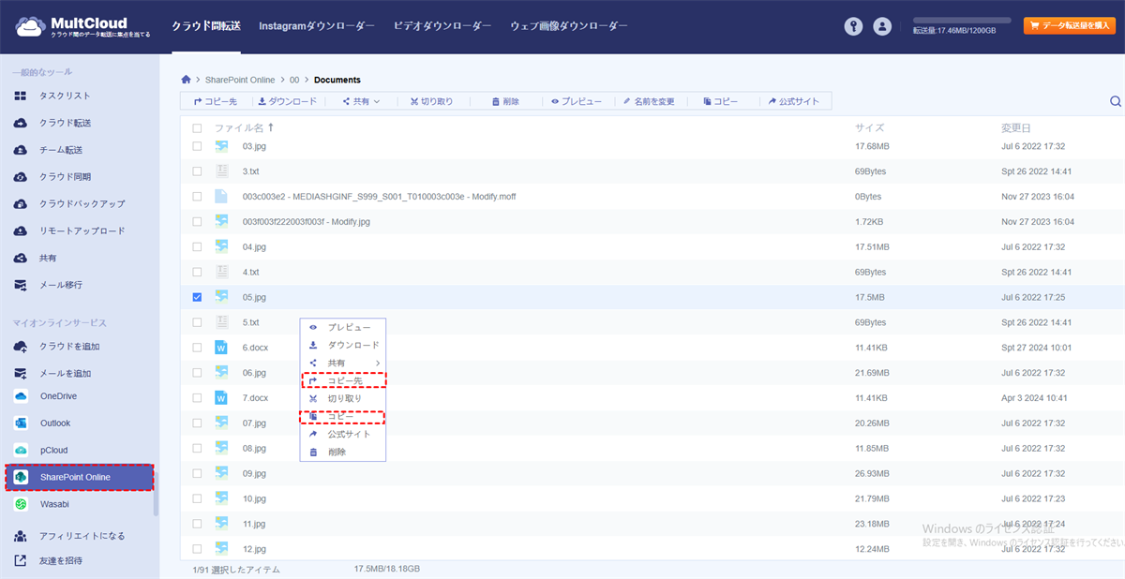Click the toolbar 切り取り cut button
The image size is (1125, 579).
click(431, 101)
